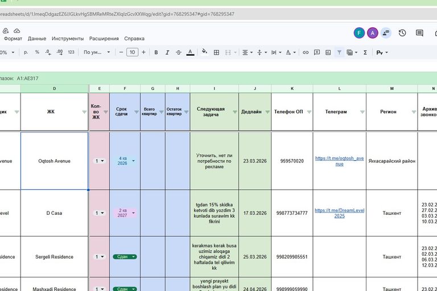Toggle the filter button in toolbar

point(339,52)
